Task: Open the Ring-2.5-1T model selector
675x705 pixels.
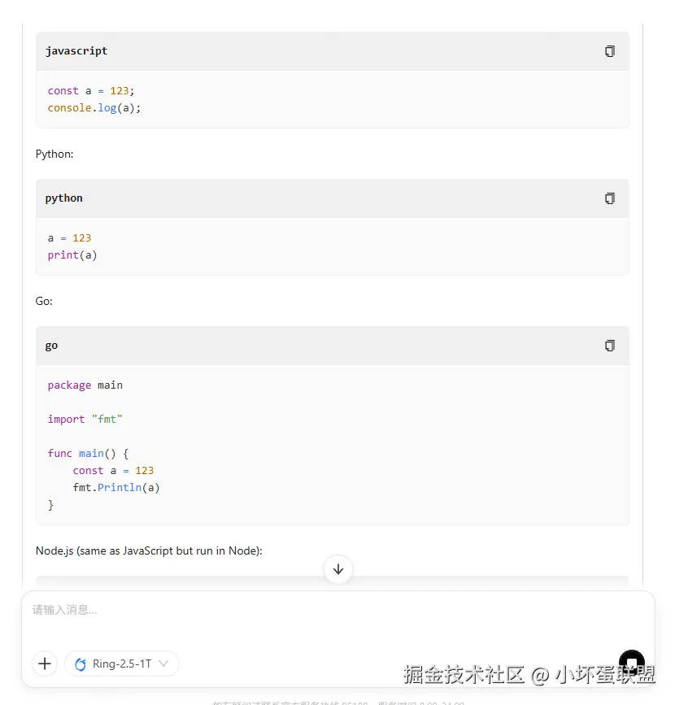Action: pyautogui.click(x=122, y=664)
